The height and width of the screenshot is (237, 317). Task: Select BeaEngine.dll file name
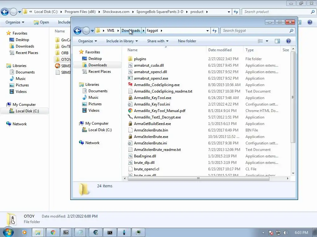point(145,156)
